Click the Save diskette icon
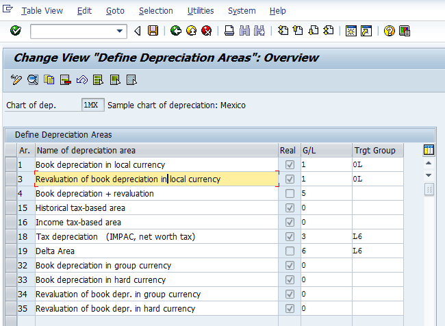Image resolution: width=445 pixels, height=326 pixels. [153, 31]
